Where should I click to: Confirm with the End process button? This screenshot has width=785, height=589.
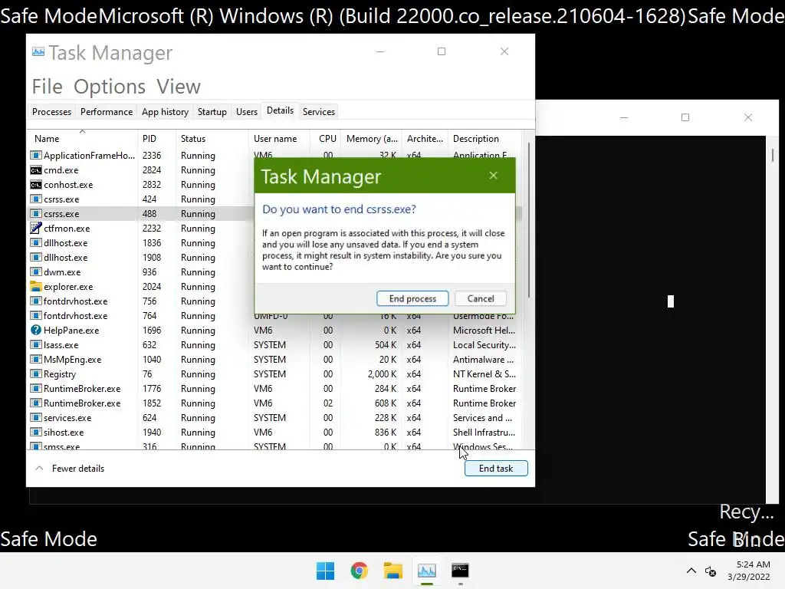pyautogui.click(x=412, y=298)
